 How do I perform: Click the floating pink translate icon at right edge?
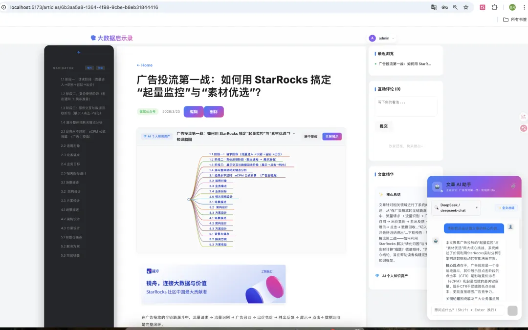pos(524,128)
